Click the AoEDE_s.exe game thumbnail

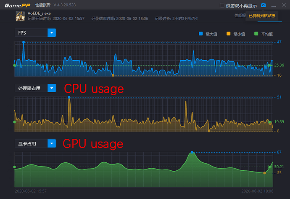coord(20,16)
